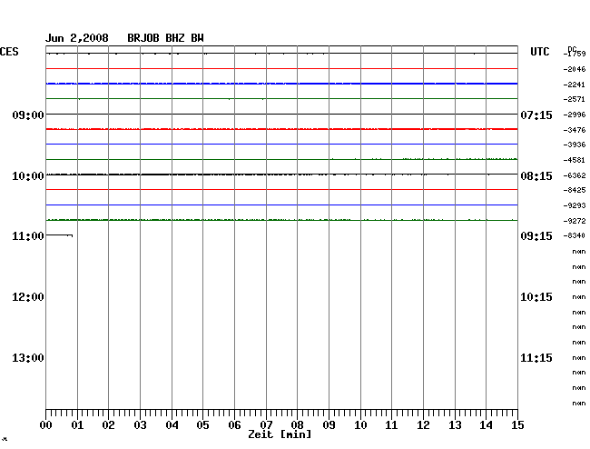
Task: Click the 12:00 local time label
Action: pos(28,297)
